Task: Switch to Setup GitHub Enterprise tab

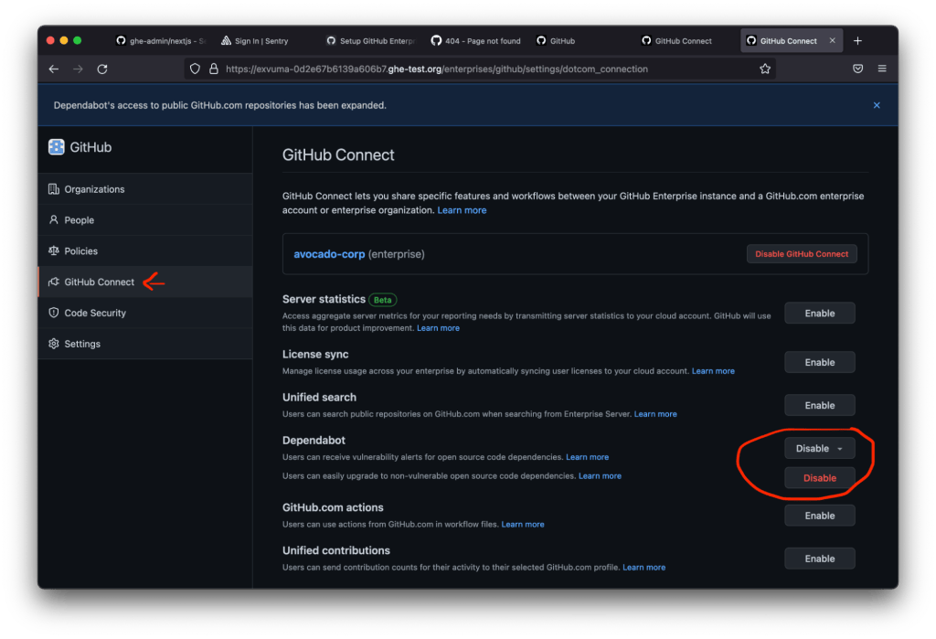Action: pyautogui.click(x=371, y=41)
